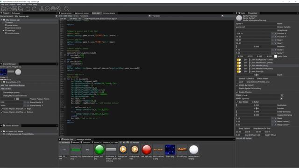The width and height of the screenshot is (299, 168).
Task: Click the Save file toolbar icon
Action: [x=14, y=8]
